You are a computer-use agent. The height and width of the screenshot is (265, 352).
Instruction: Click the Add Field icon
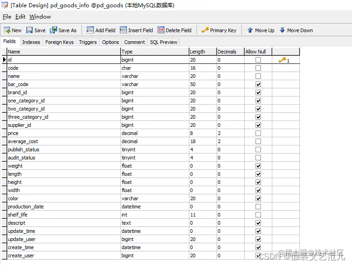pyautogui.click(x=90, y=30)
